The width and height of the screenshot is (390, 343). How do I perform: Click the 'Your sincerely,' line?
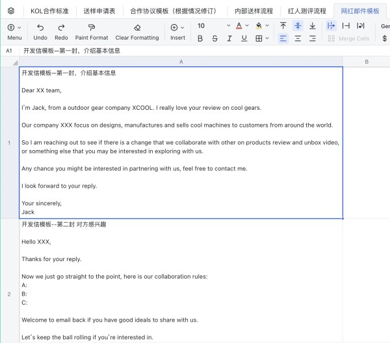[42, 203]
